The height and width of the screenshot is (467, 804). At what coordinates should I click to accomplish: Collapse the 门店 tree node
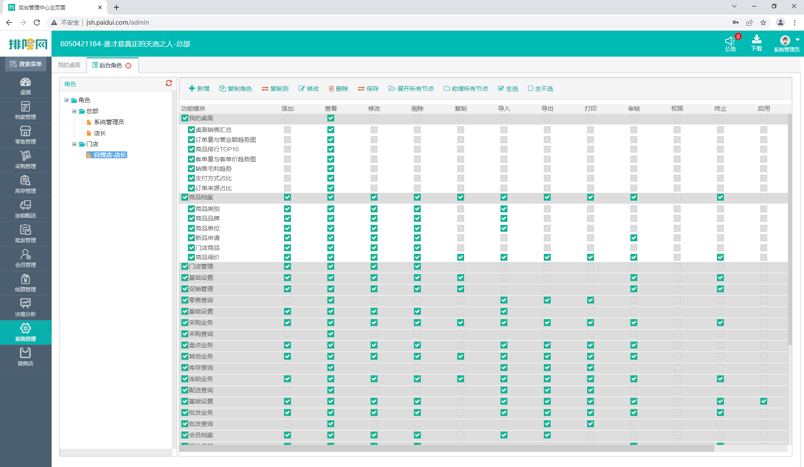pyautogui.click(x=74, y=144)
